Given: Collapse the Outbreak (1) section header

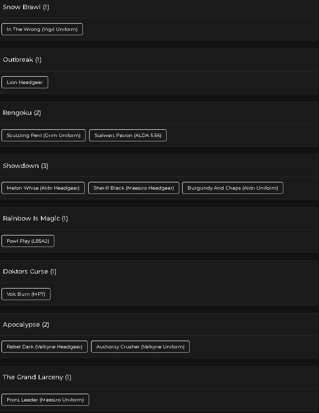Looking at the screenshot, I should (x=159, y=60).
